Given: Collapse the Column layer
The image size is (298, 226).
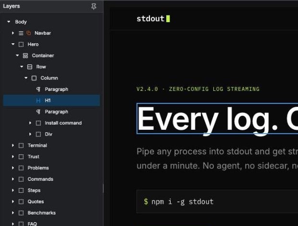Looking at the screenshot, I should 26,78.
